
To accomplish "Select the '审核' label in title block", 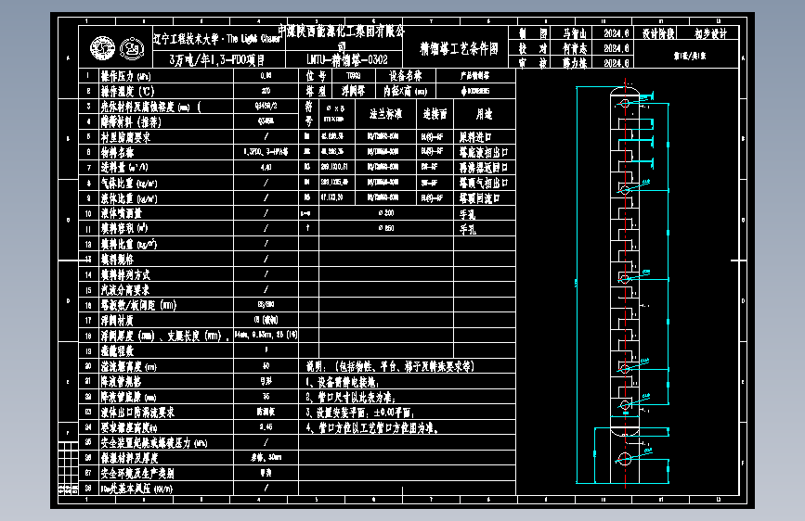I will point(532,62).
